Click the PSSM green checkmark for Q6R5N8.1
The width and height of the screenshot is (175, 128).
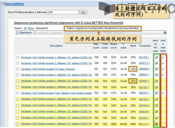tap(163, 69)
